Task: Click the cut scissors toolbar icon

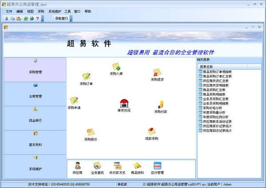Action: [x=7, y=18]
